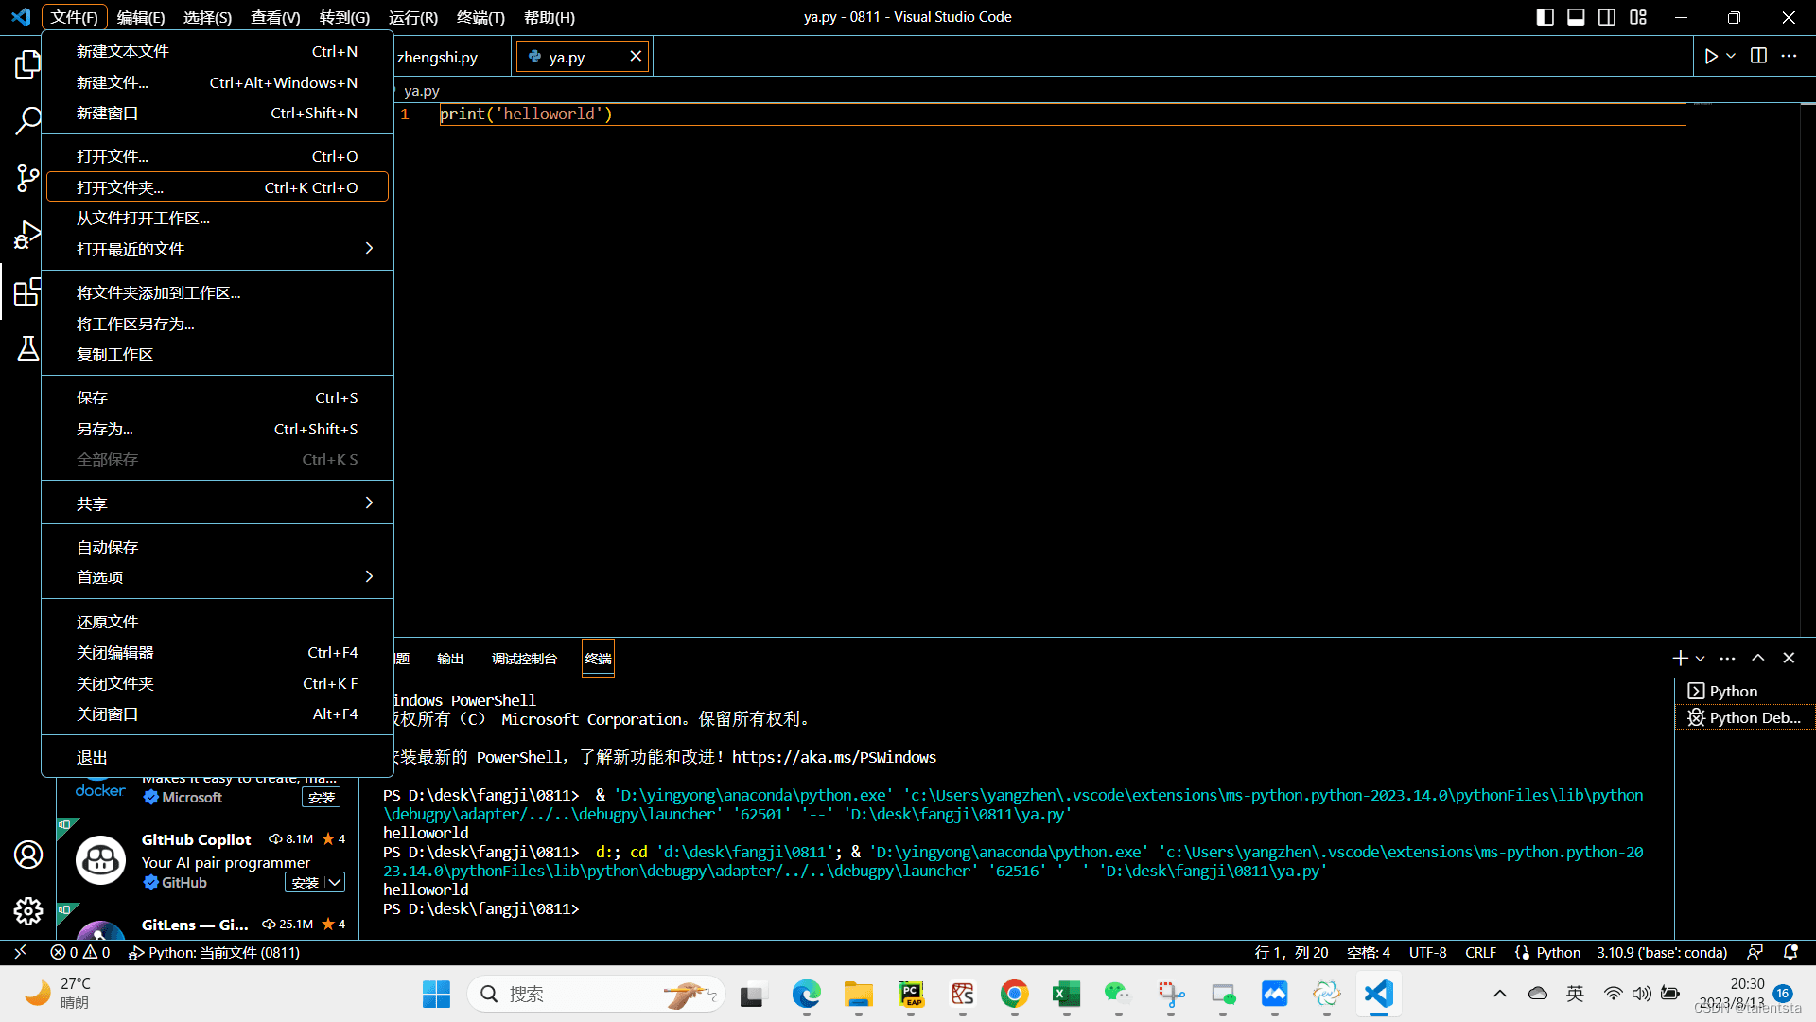Expand the Preferences submenu
This screenshot has width=1816, height=1022.
coord(218,577)
